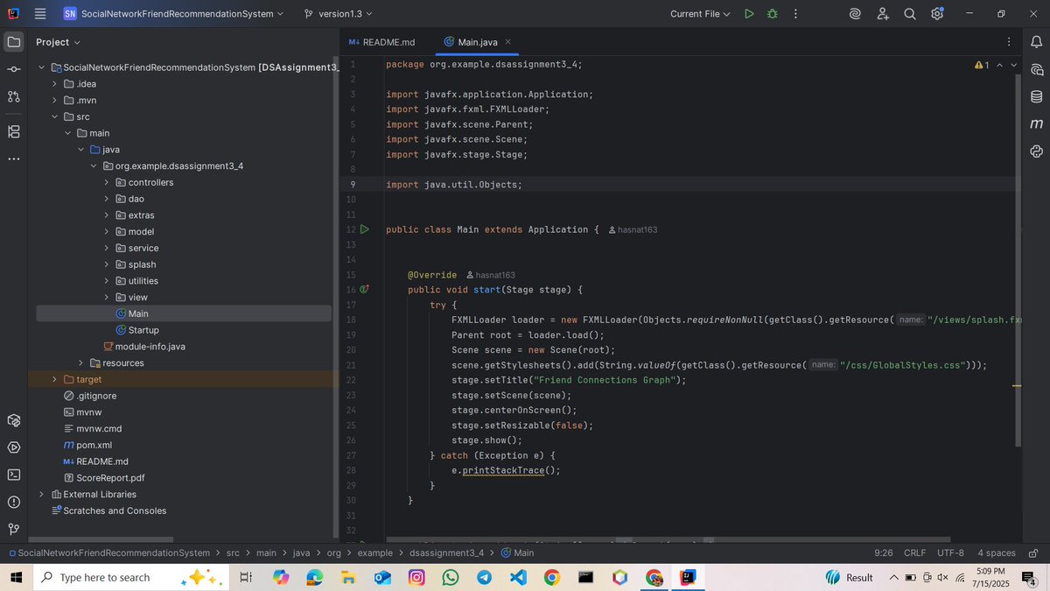Viewport: 1050px width, 591px height.
Task: Open the AI Chat tool window
Action: coord(1037,69)
